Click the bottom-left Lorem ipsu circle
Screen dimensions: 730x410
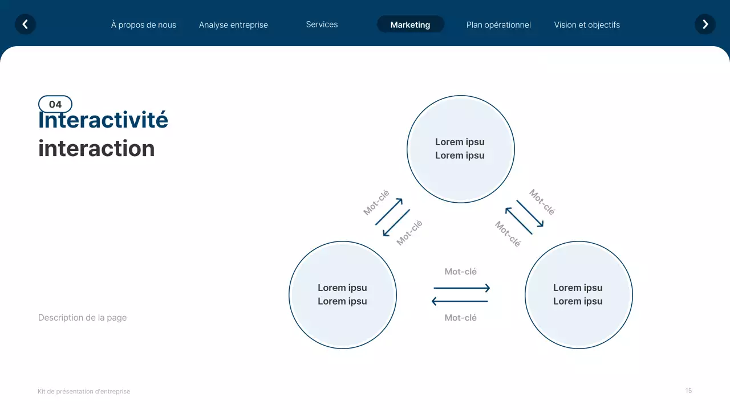(342, 294)
